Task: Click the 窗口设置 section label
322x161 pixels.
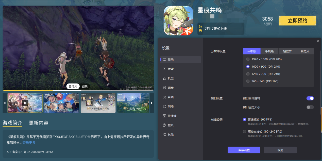Action: [x=217, y=98]
